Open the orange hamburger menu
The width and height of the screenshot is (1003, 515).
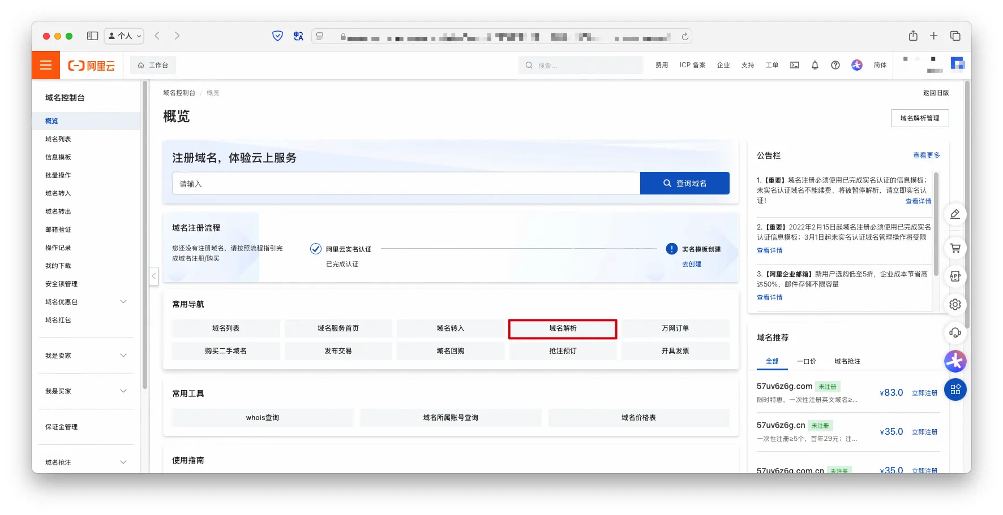click(46, 65)
